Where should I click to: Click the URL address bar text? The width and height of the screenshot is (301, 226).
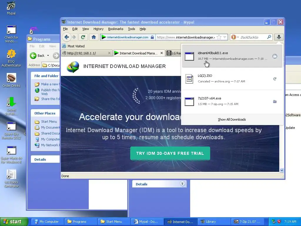[x=186, y=37]
